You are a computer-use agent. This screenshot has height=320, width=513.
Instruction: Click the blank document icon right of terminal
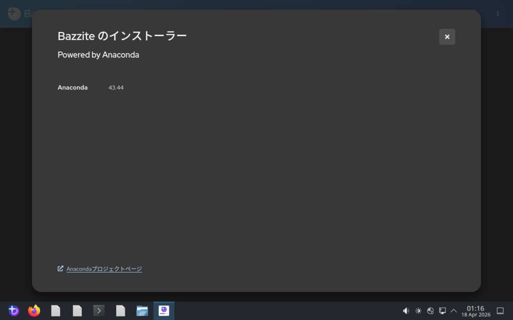click(x=121, y=311)
